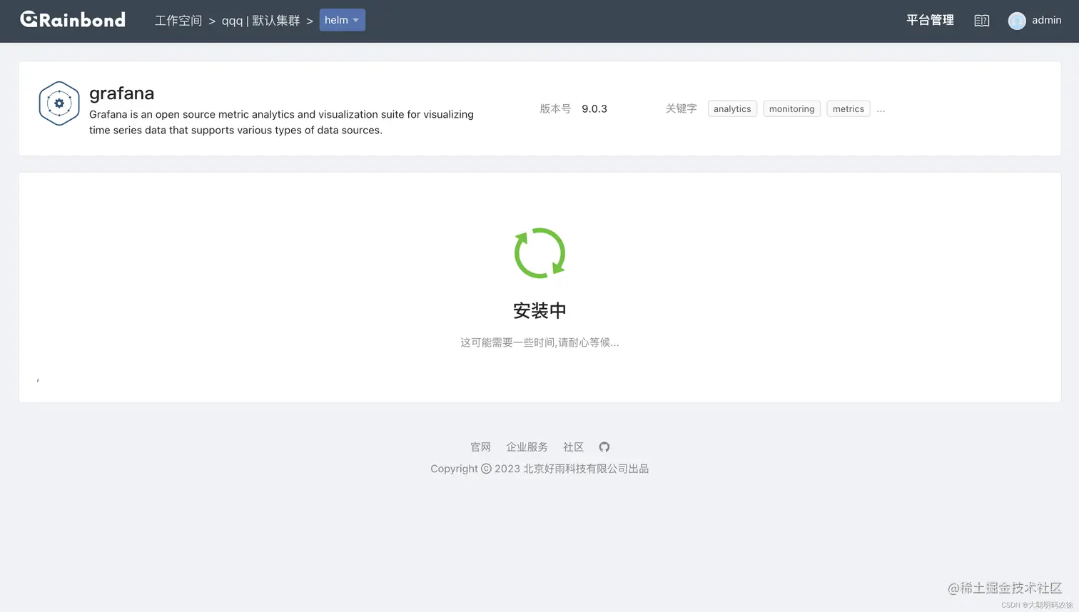The width and height of the screenshot is (1079, 612).
Task: Click the grafana app hexagon icon
Action: point(59,103)
